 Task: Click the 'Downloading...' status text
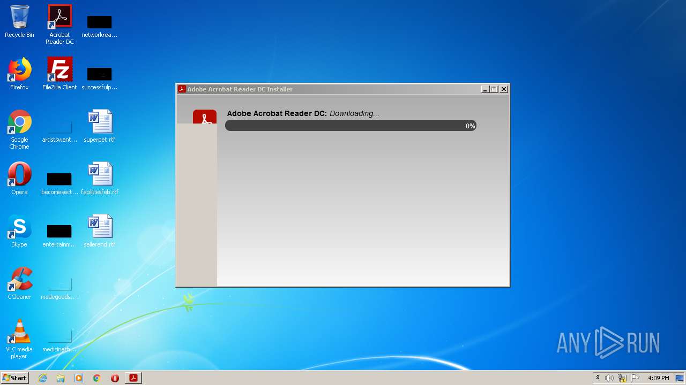point(354,113)
